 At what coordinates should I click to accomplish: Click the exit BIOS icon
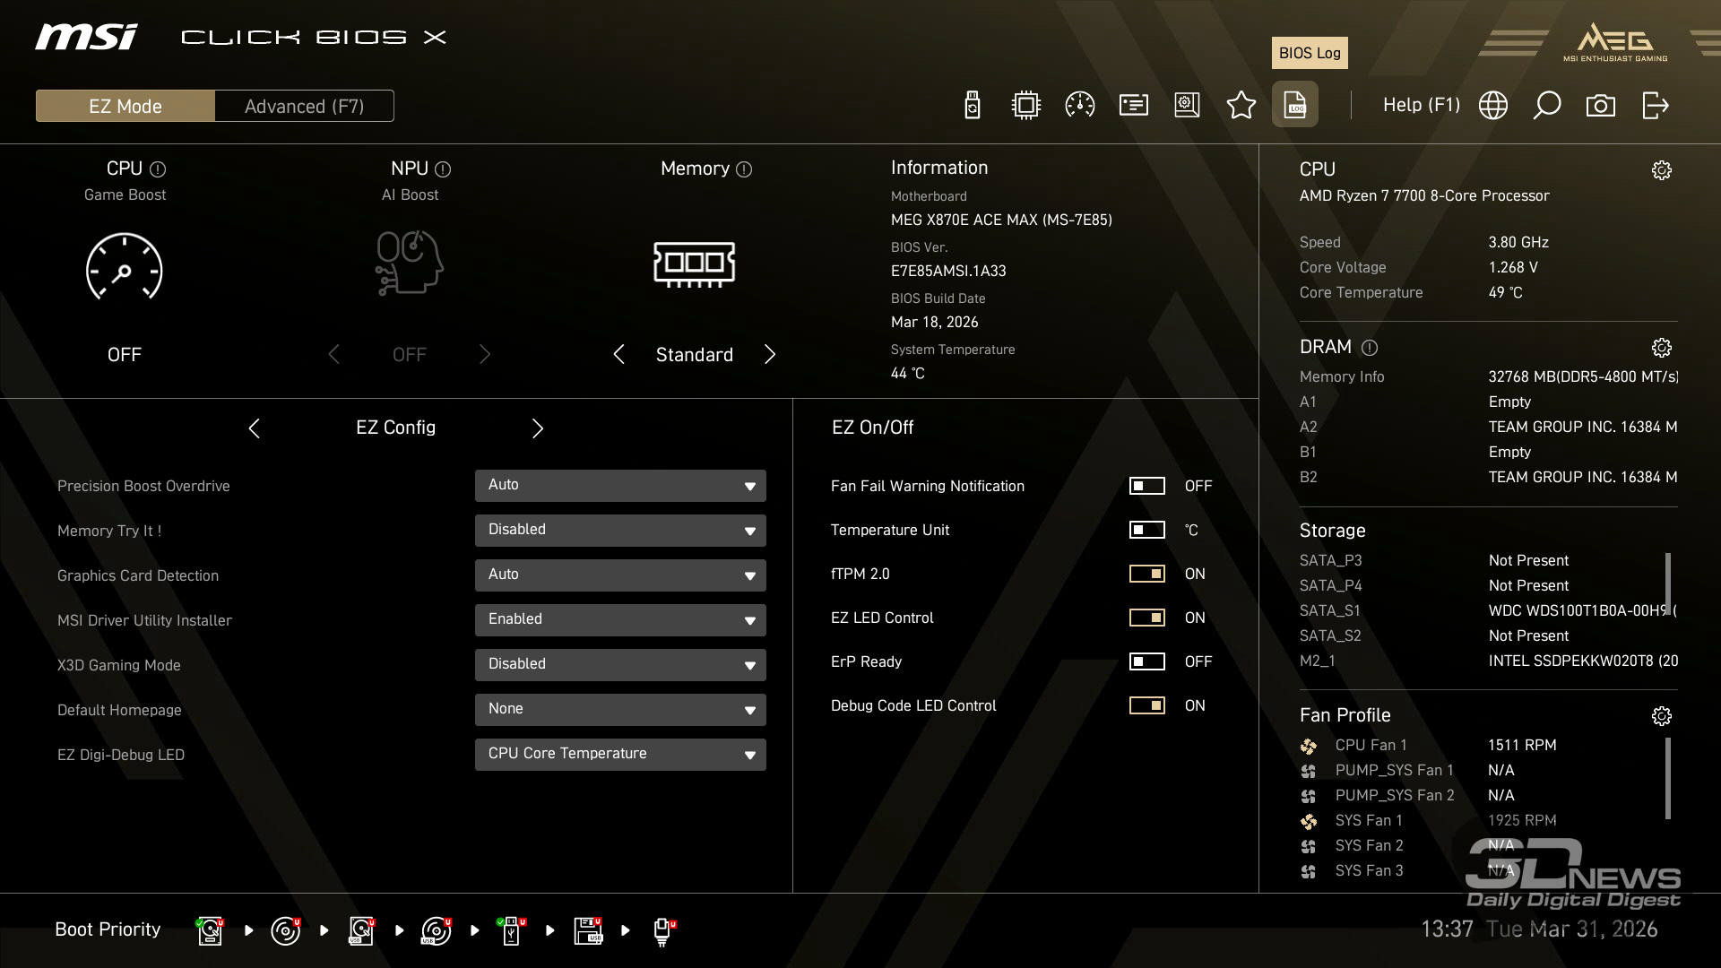click(x=1655, y=105)
